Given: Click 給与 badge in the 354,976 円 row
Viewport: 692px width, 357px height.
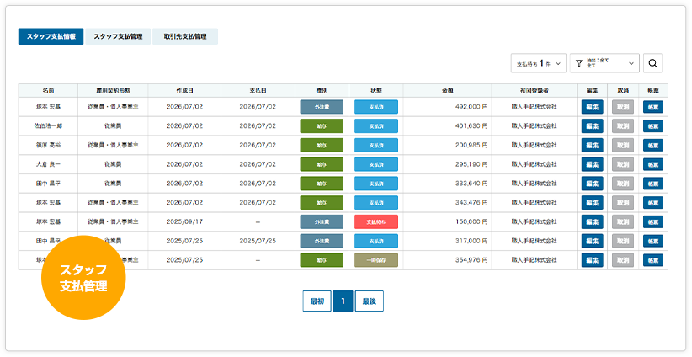Looking at the screenshot, I should point(322,260).
